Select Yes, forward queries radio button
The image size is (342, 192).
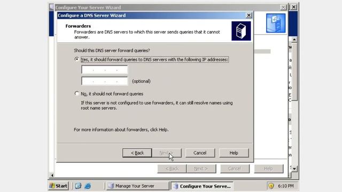76,59
